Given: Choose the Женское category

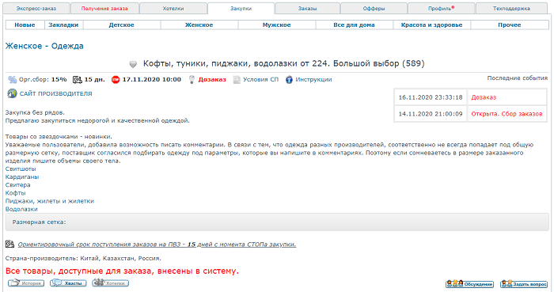Looking at the screenshot, I should [x=199, y=25].
